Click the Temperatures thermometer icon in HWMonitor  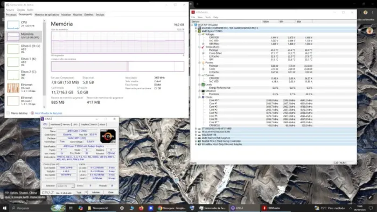click(203, 47)
